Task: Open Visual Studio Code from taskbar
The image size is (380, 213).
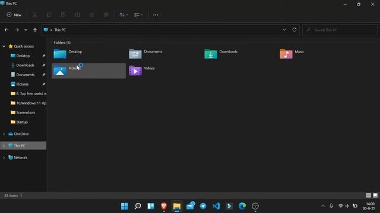Action: pyautogui.click(x=216, y=206)
